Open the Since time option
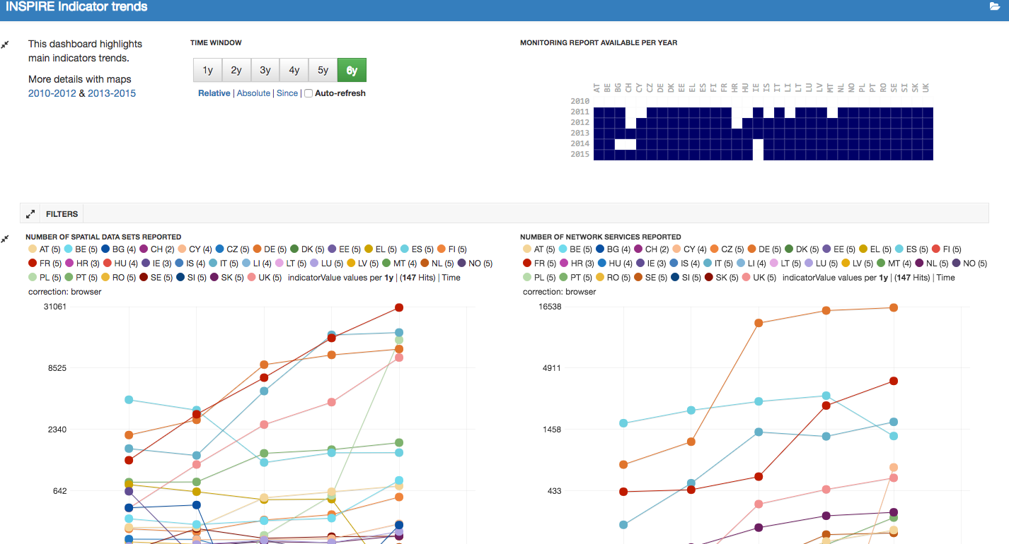The width and height of the screenshot is (1009, 544). [x=287, y=93]
